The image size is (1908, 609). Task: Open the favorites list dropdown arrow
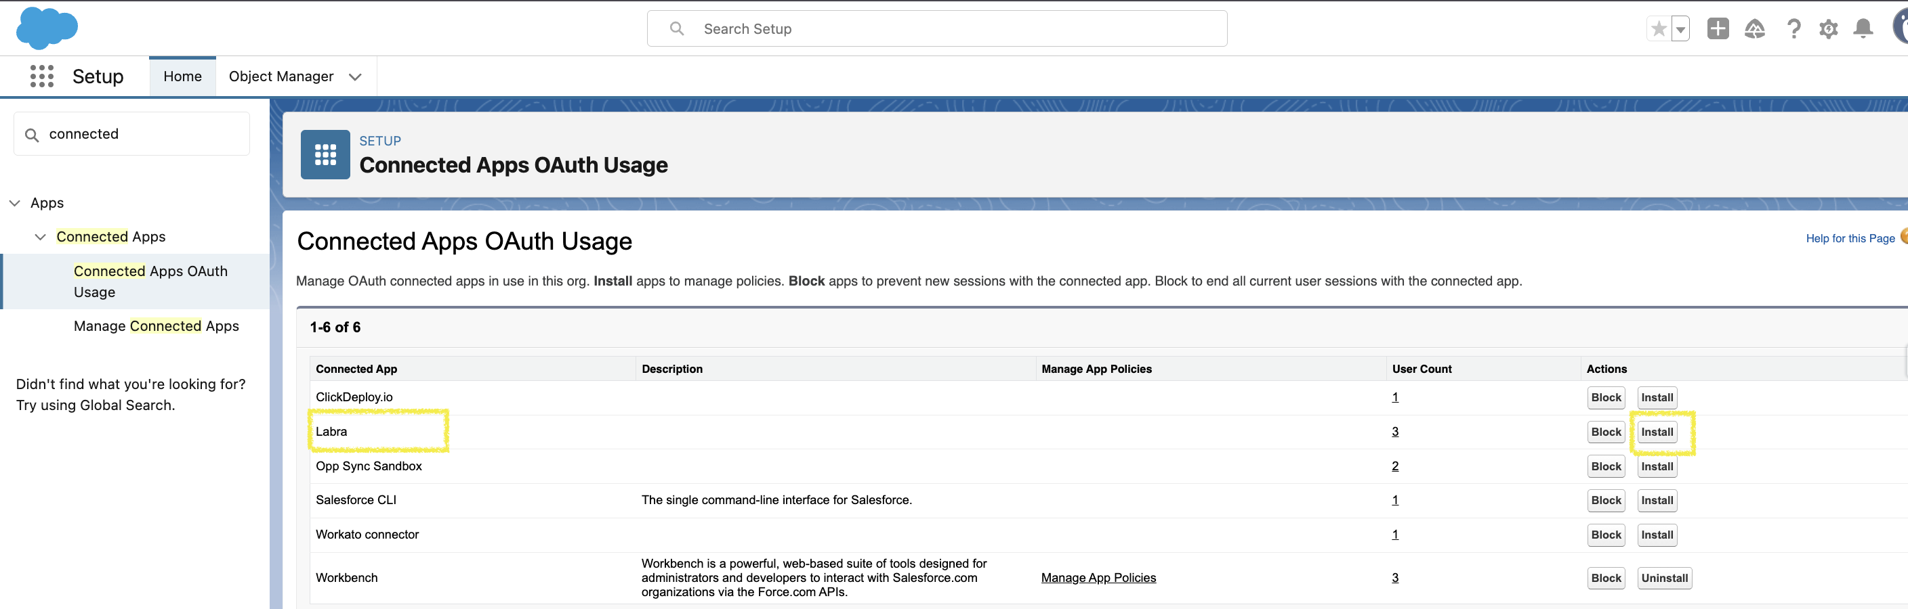tap(1680, 29)
